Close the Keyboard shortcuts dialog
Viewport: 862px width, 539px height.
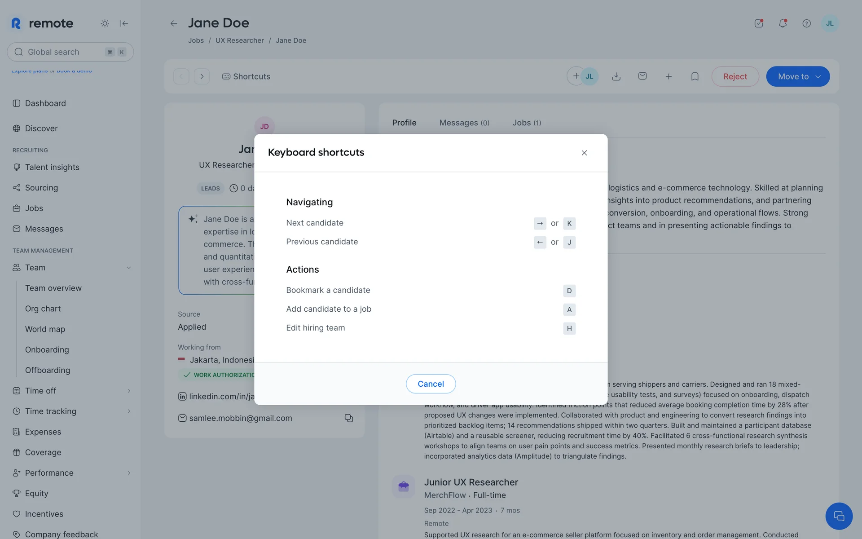click(x=584, y=153)
